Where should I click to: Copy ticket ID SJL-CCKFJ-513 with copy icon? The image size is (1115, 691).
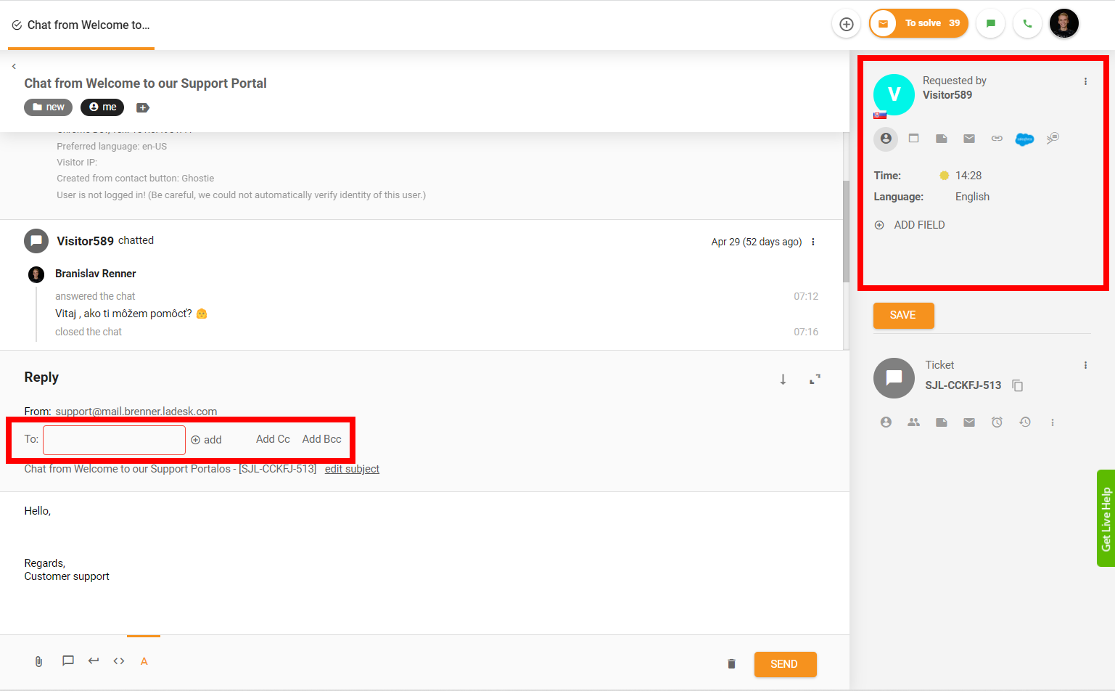(1018, 385)
